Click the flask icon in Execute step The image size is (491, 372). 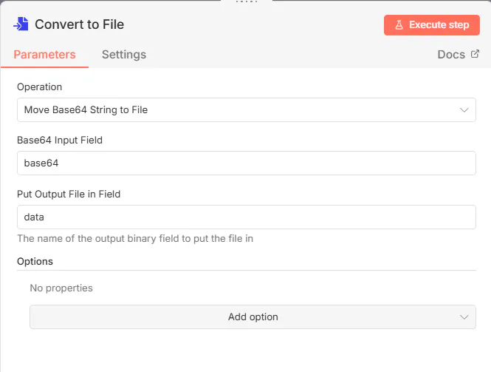pos(399,24)
